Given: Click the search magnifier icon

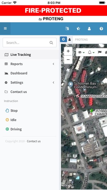Looking at the screenshot, I should [x=51, y=43].
